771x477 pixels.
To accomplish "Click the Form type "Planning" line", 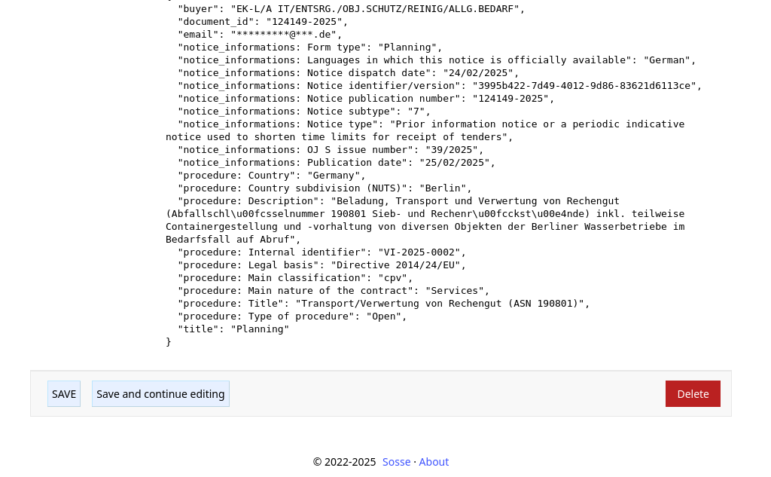I will point(310,47).
